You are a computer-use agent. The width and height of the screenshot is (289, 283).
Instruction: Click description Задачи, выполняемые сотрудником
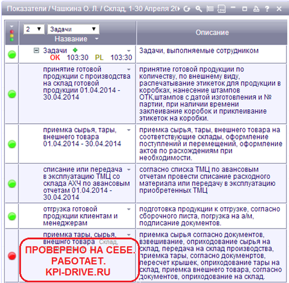click(x=199, y=50)
